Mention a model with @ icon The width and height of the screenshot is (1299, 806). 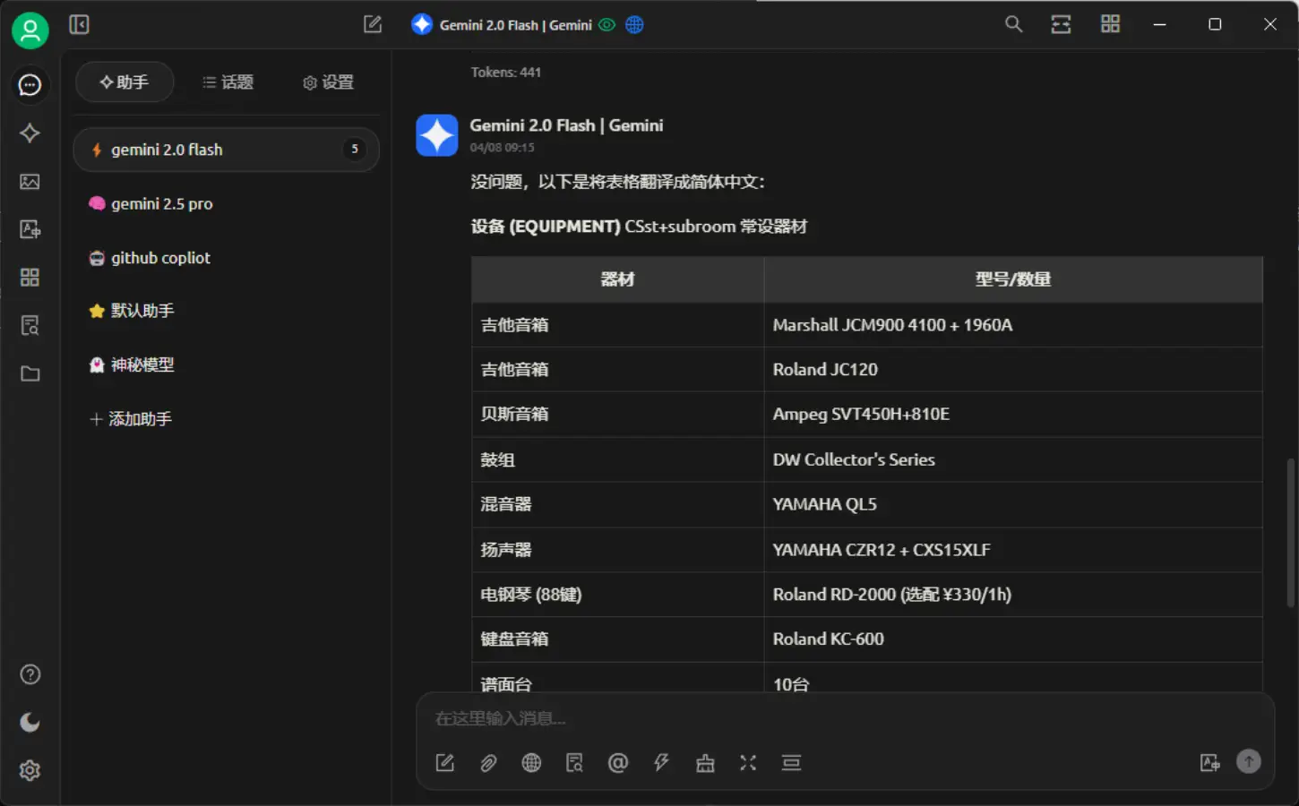click(x=617, y=763)
